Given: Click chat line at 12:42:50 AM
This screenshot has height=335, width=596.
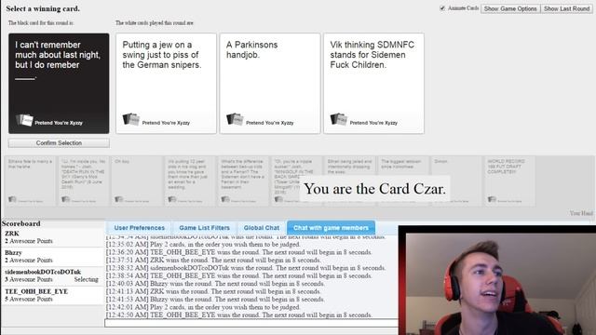Looking at the screenshot, I should click(x=239, y=315).
